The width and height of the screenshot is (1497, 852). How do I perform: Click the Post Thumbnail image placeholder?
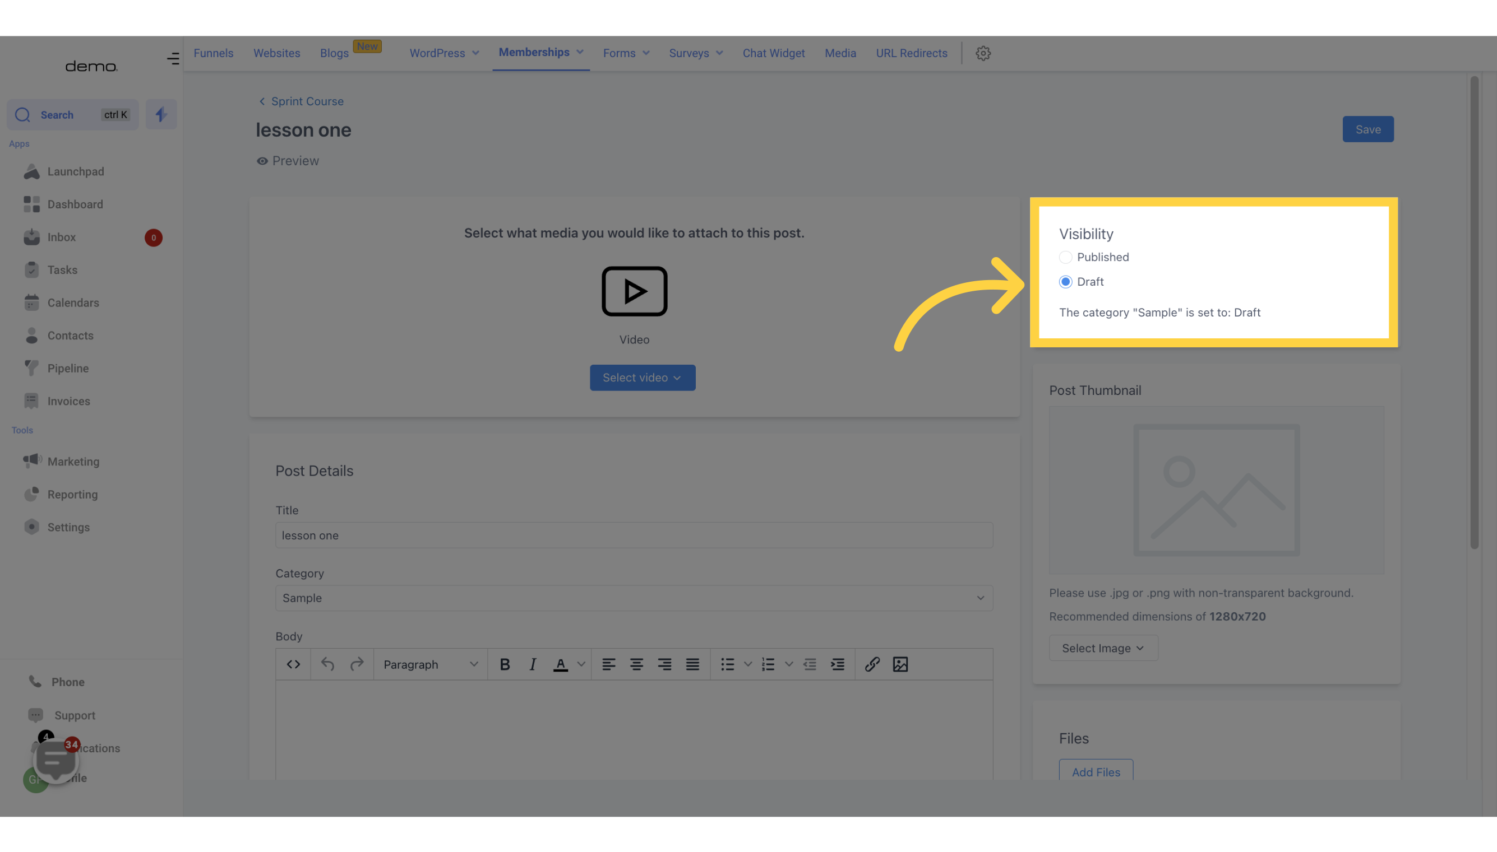point(1216,489)
